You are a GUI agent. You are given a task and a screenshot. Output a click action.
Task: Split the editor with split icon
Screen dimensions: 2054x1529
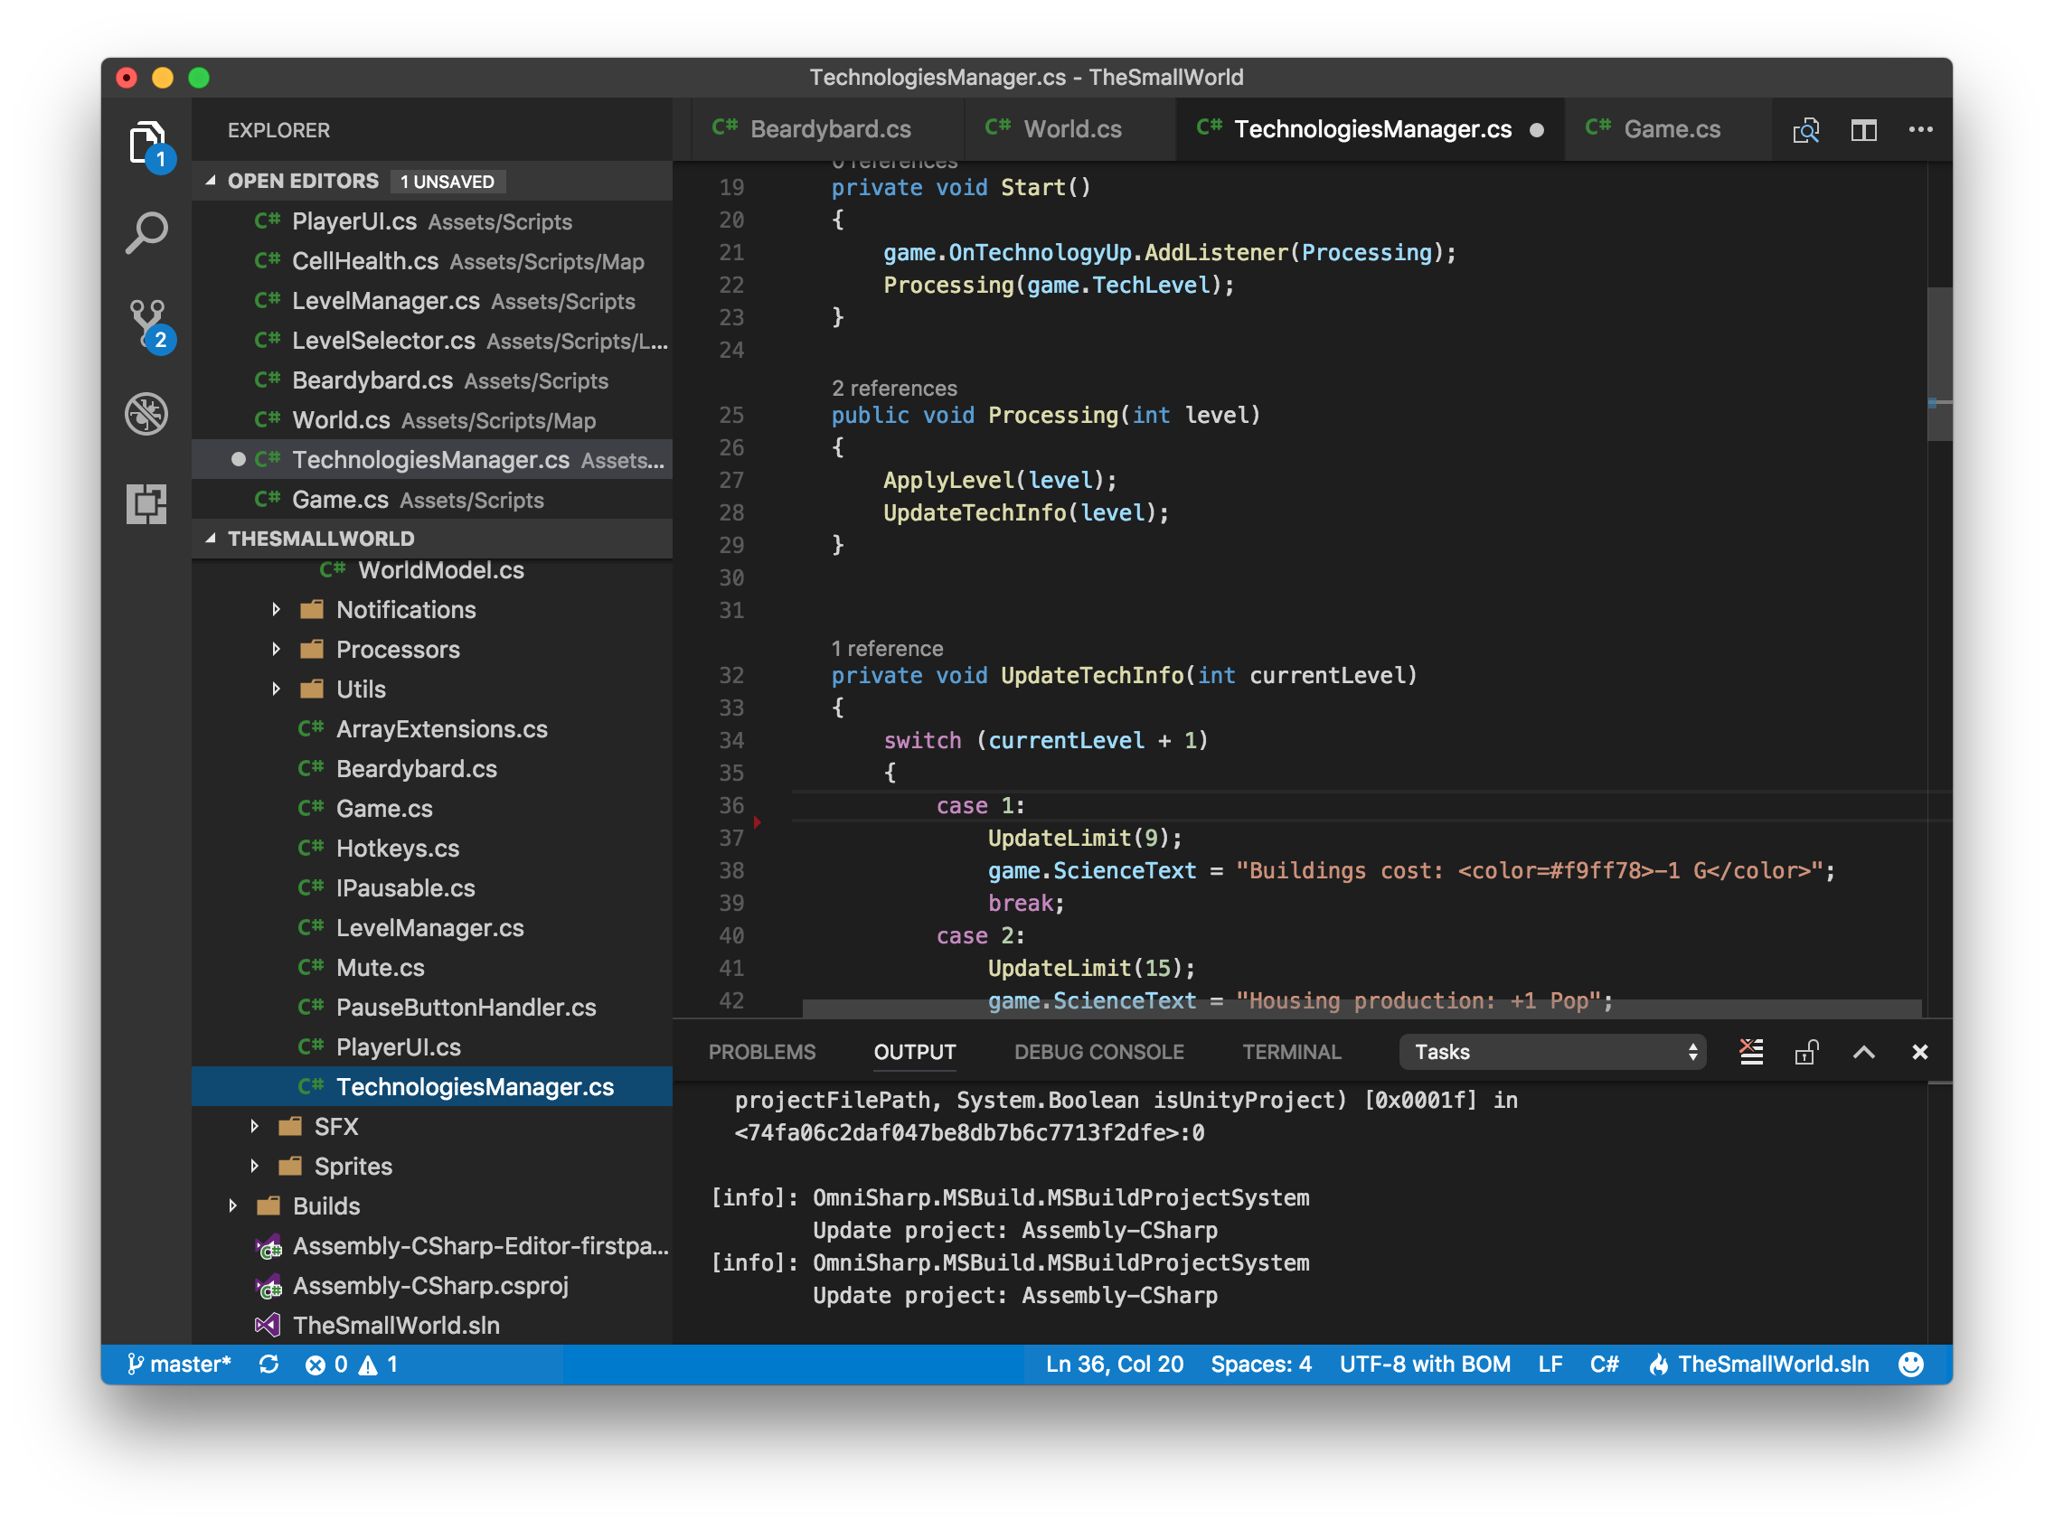[x=1863, y=129]
